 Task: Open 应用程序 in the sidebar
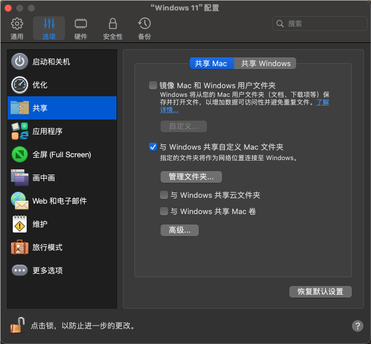47,131
